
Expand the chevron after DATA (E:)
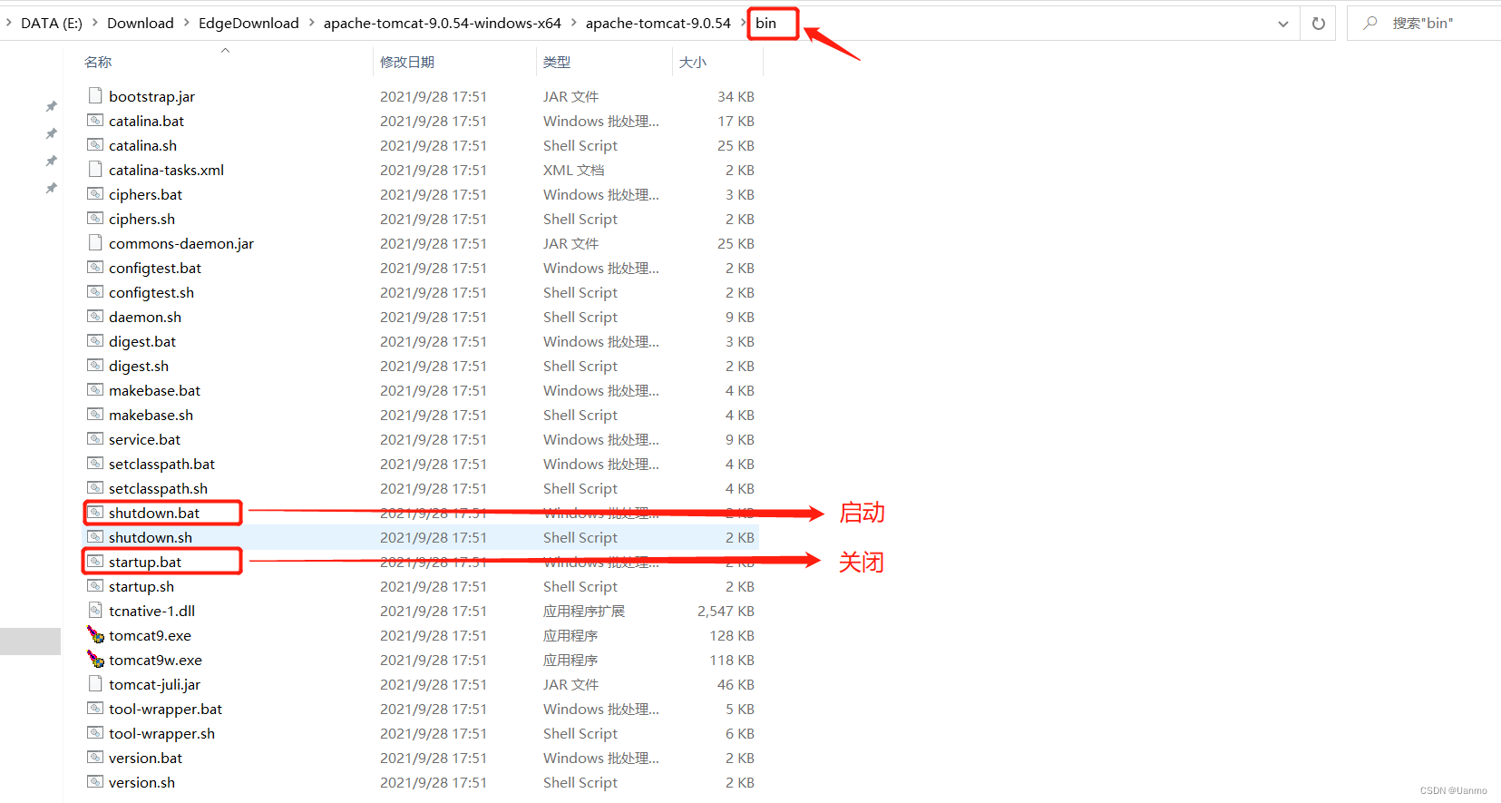[x=94, y=23]
